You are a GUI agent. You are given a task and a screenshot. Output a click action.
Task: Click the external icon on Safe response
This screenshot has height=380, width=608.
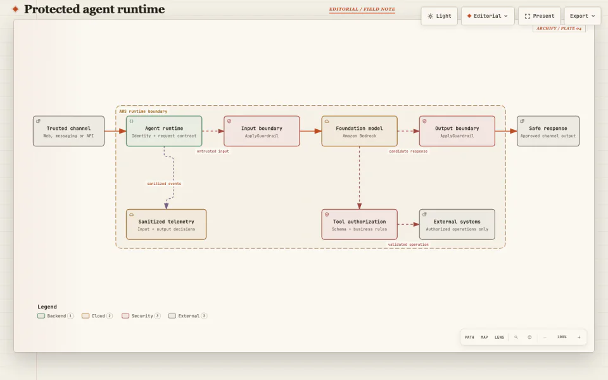click(x=522, y=121)
